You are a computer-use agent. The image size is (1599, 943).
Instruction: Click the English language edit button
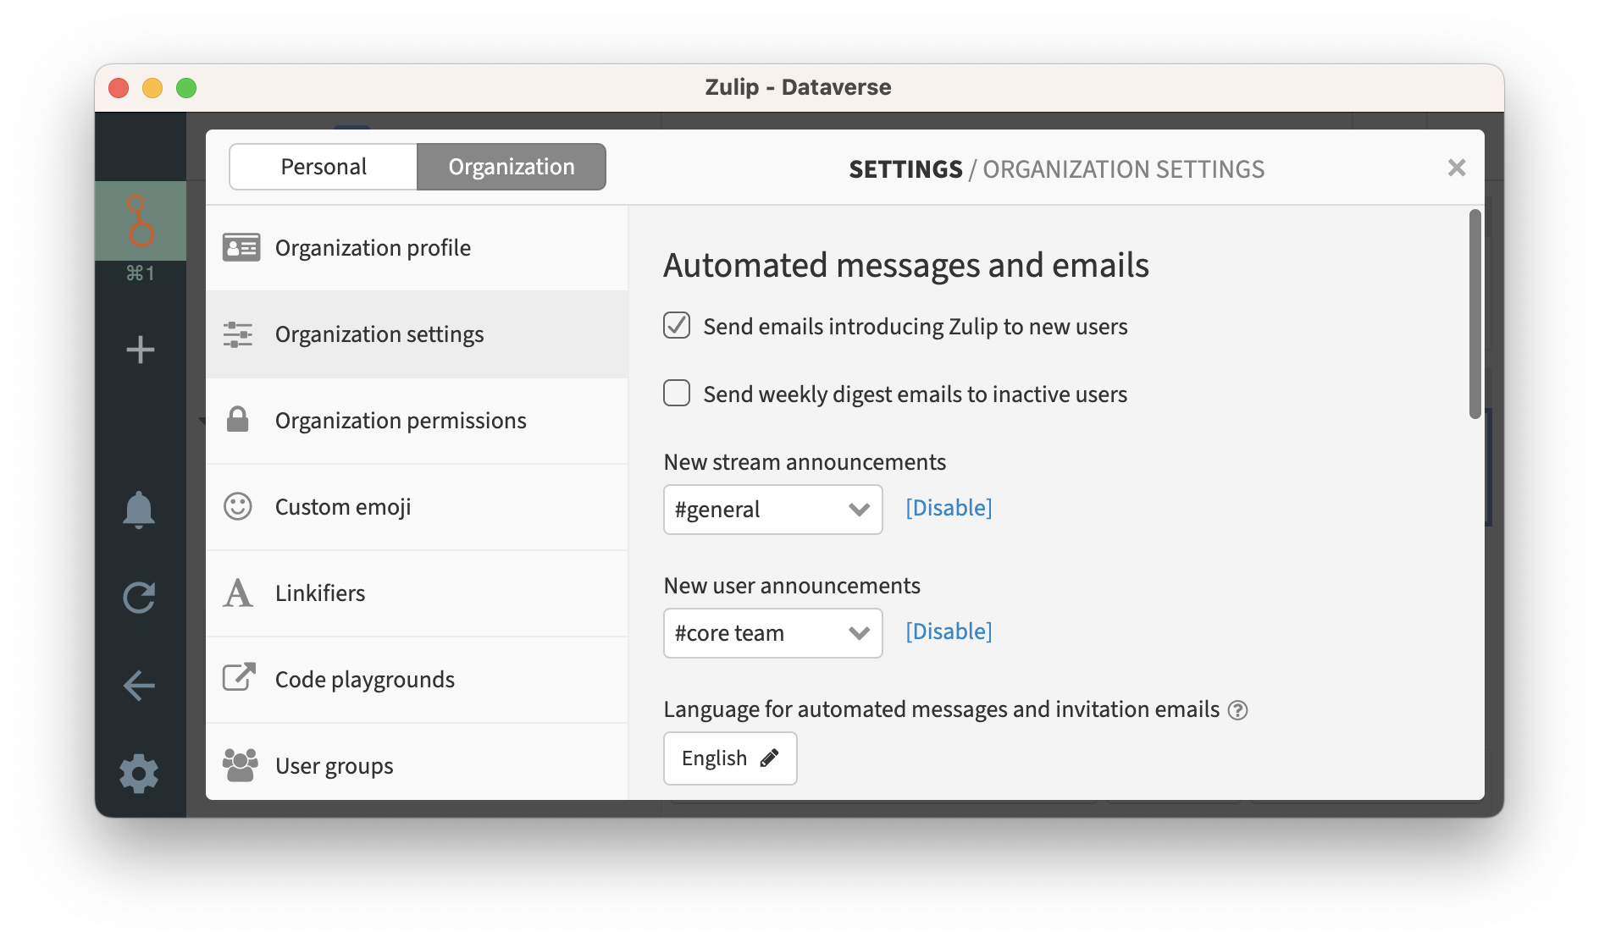click(729, 758)
